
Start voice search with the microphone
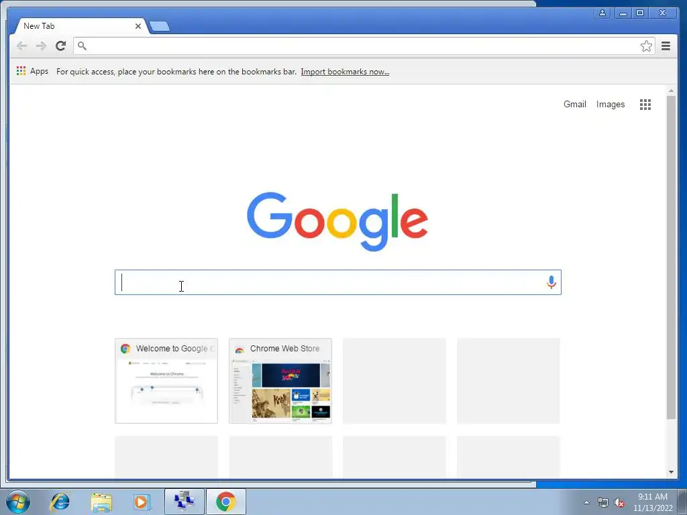tap(551, 282)
